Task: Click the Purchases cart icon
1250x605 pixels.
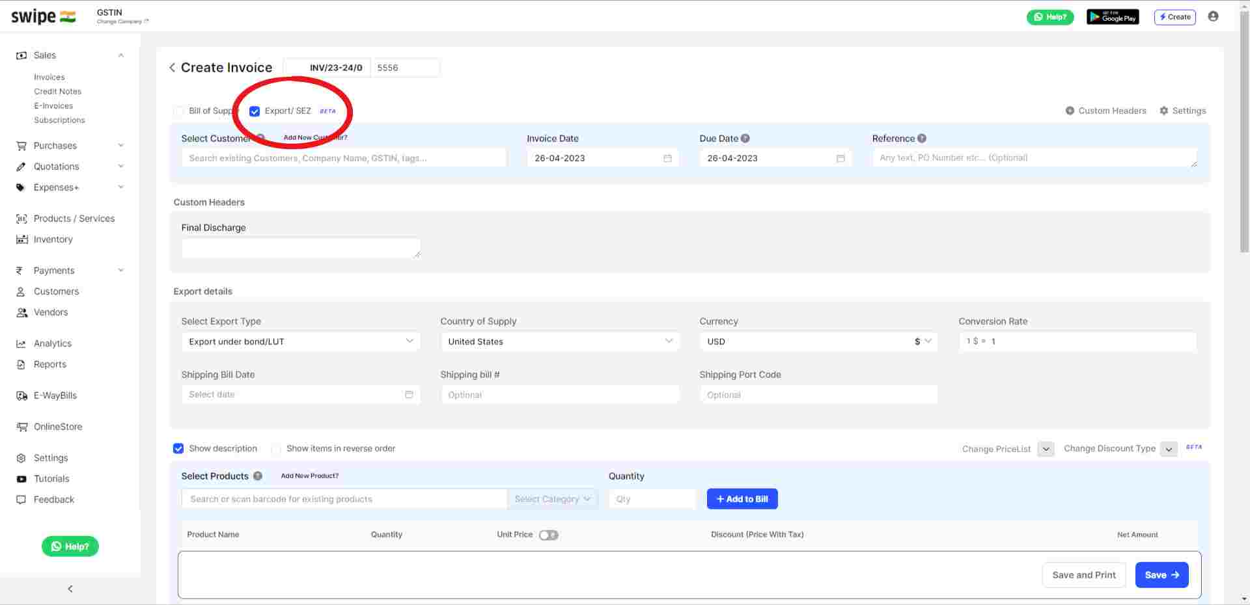Action: click(x=21, y=146)
